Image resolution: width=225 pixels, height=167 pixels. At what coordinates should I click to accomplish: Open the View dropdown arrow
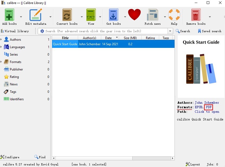pyautogui.click(x=100, y=17)
